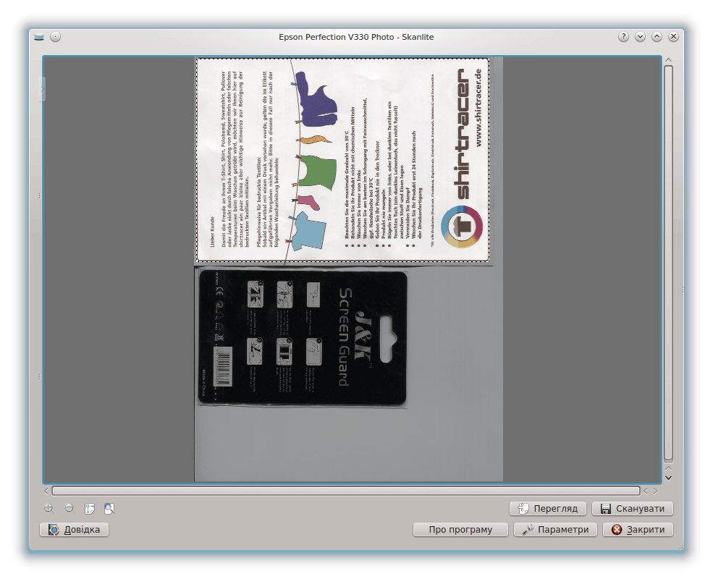The image size is (713, 579).
Task: Zoom preview to fit the window
Action: (109, 508)
